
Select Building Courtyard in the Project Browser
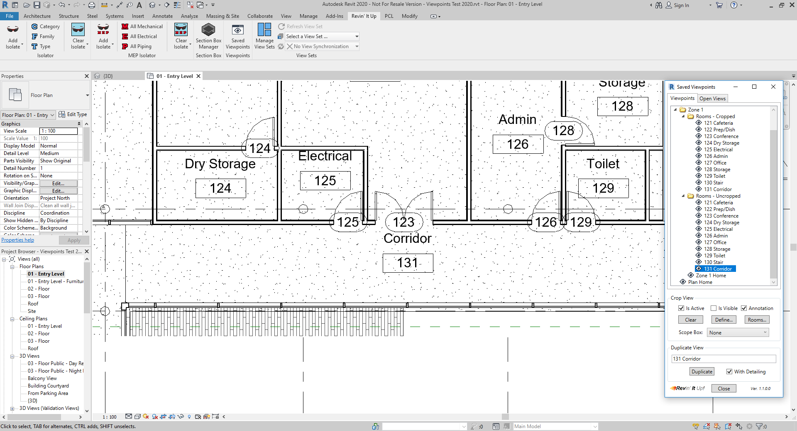tap(48, 386)
